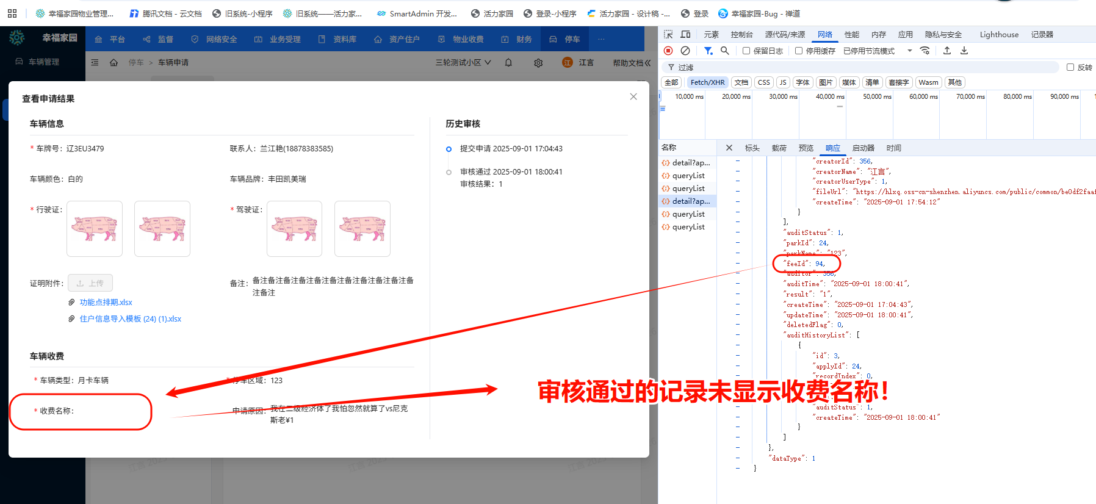Click the import HAR upload icon
Viewport: 1096px width, 504px height.
click(947, 51)
